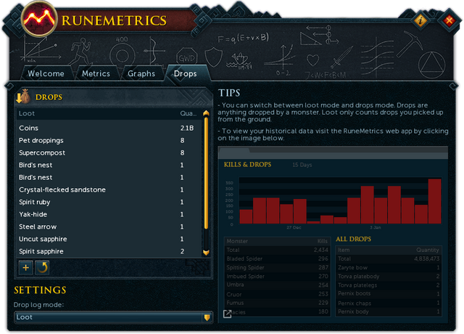Click the Bladed Spider kills row
The width and height of the screenshot is (464, 334).
click(x=277, y=258)
